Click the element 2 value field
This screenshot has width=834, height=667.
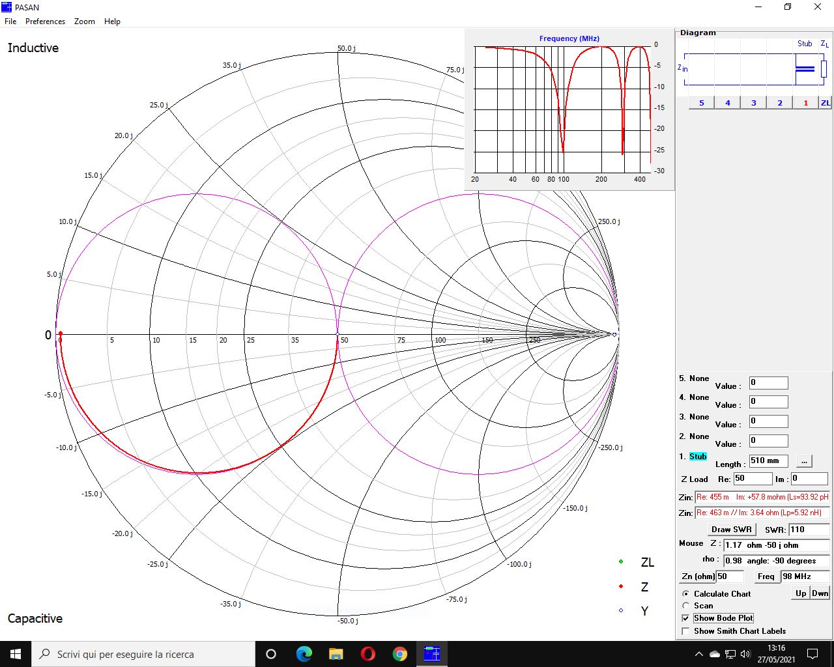coord(768,441)
